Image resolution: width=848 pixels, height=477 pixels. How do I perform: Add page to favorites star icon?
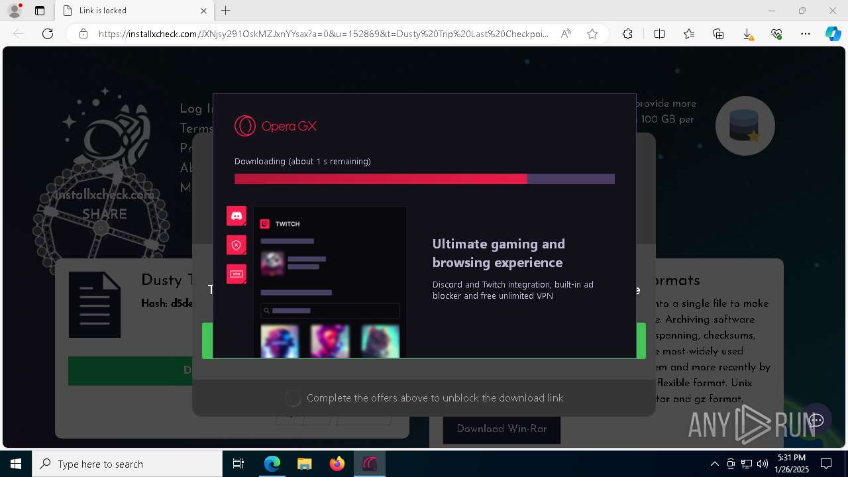coord(592,34)
